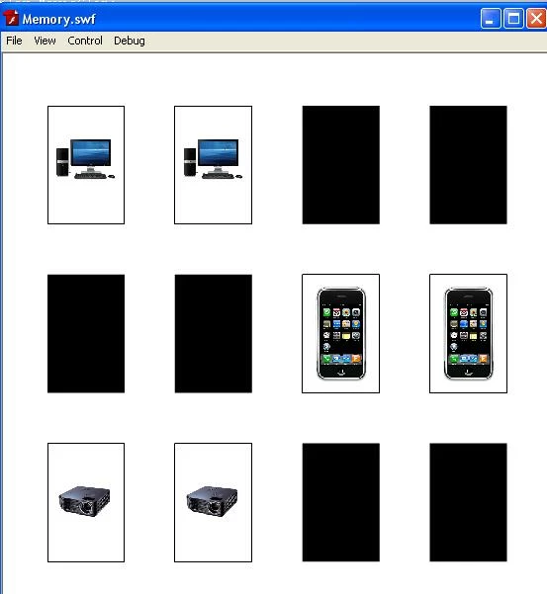Flip the first face-down card in middle row
The width and height of the screenshot is (547, 594).
pyautogui.click(x=86, y=334)
